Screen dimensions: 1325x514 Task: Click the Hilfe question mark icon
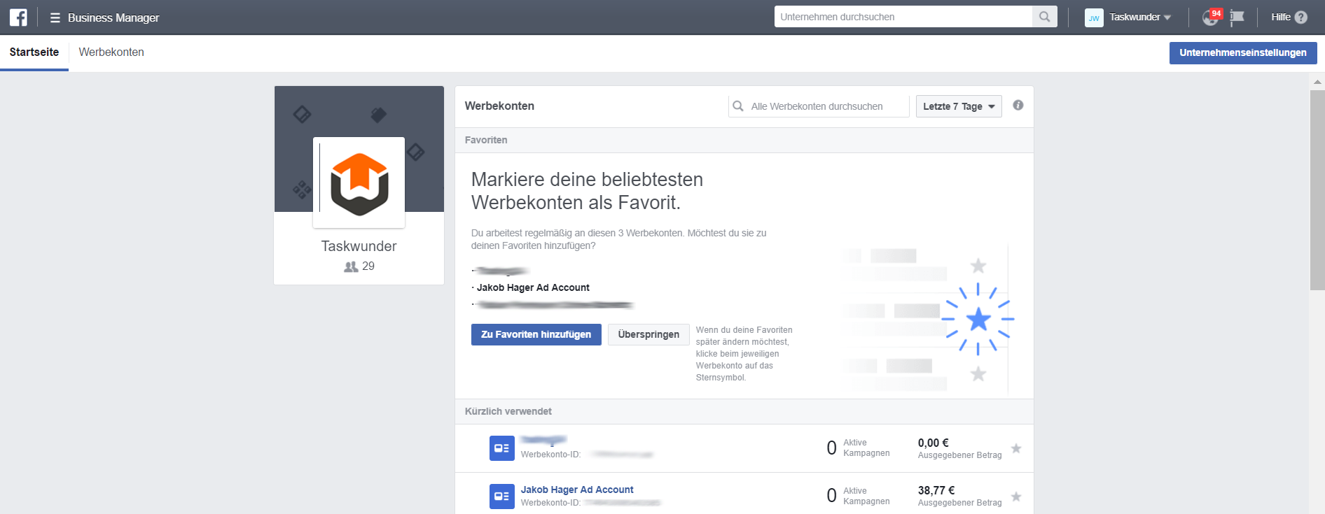[1300, 17]
